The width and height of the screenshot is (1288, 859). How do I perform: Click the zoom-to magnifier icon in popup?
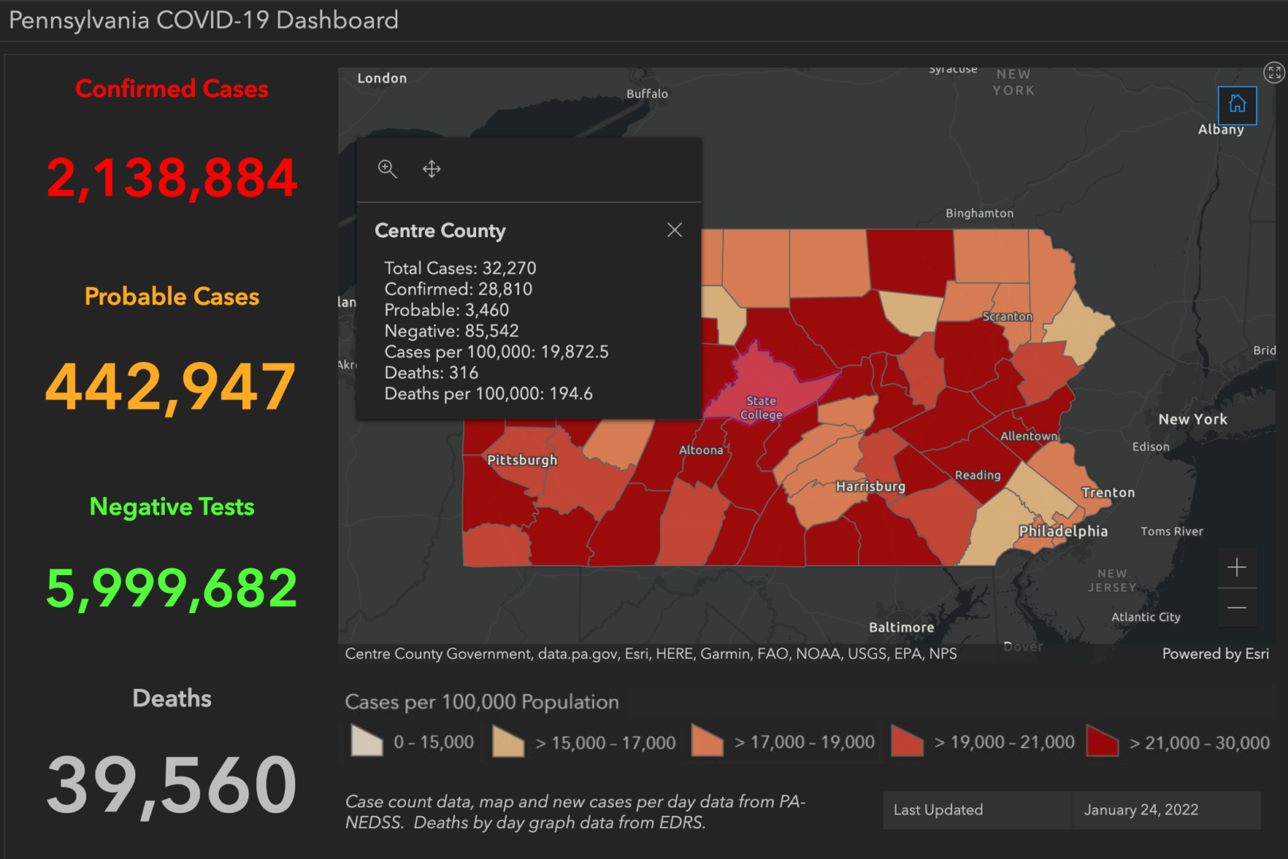[387, 169]
